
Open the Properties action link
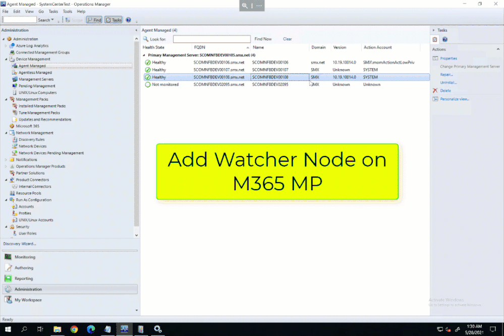(x=449, y=59)
